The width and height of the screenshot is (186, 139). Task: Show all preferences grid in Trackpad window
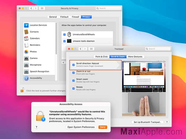tap(91, 49)
